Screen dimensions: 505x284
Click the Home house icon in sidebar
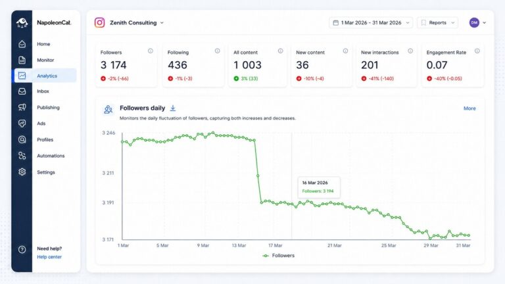(x=22, y=44)
